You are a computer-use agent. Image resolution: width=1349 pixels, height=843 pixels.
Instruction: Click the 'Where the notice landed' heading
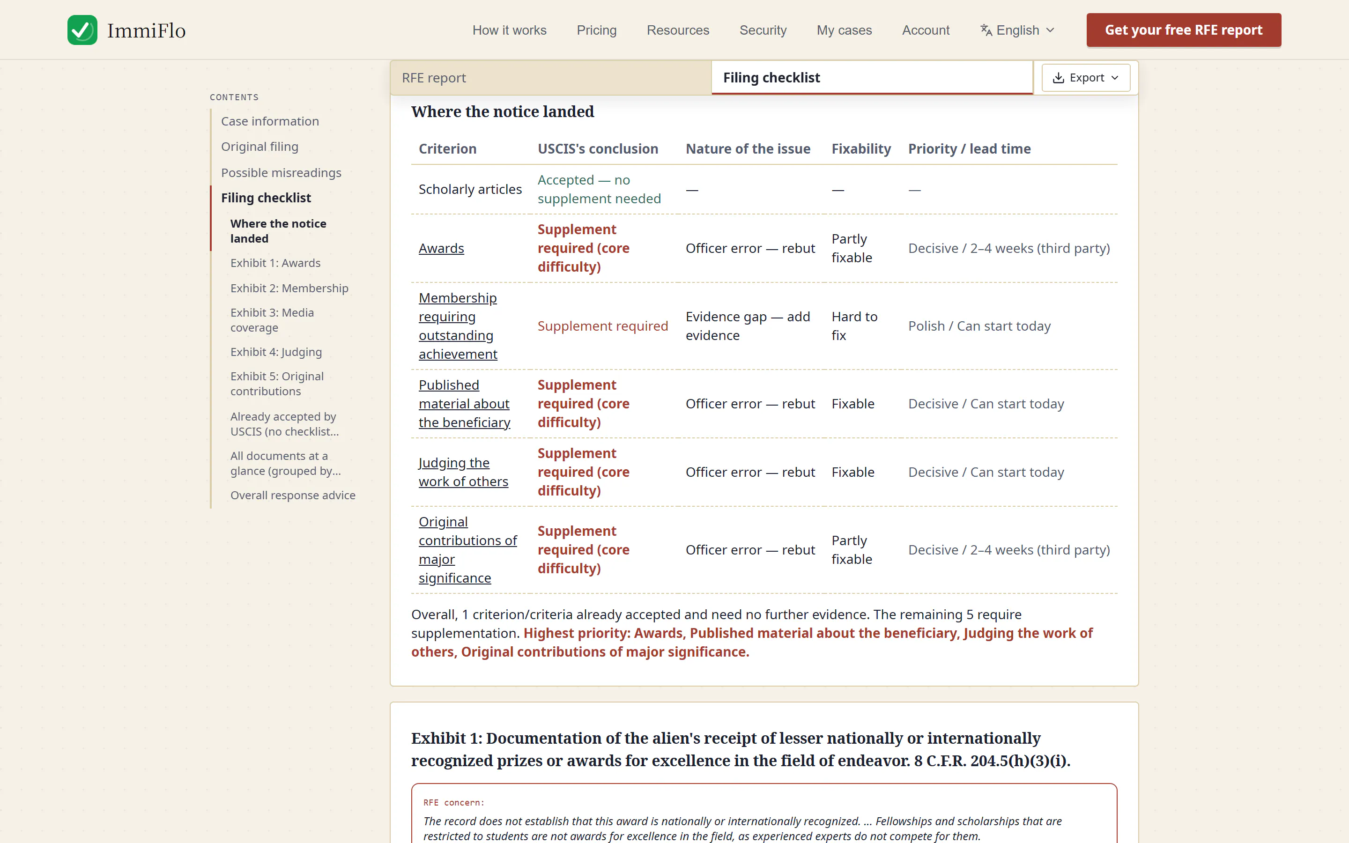(x=502, y=111)
